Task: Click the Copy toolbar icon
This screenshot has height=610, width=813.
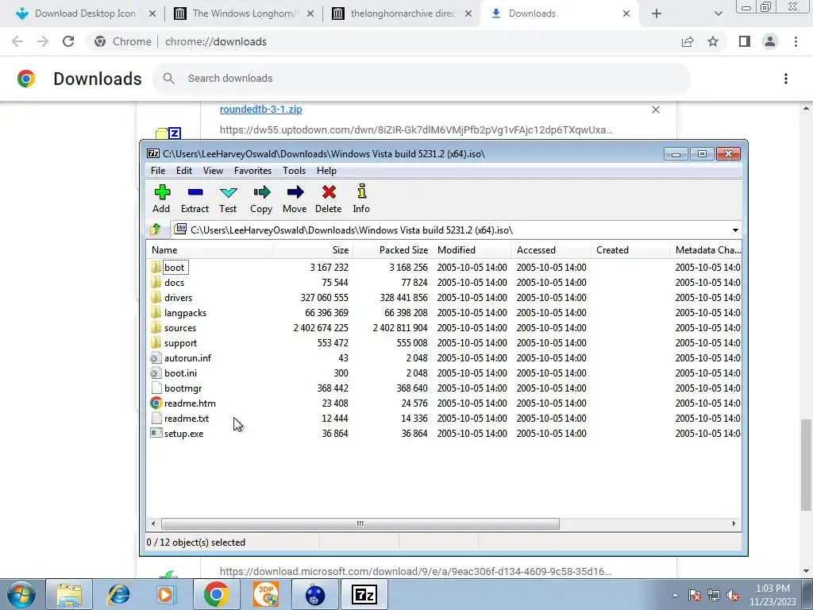Action: [x=261, y=192]
